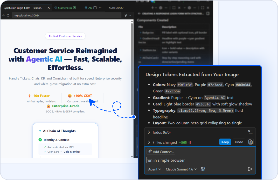Open the Agent mode dropdown
The width and height of the screenshot is (278, 180).
click(x=155, y=169)
